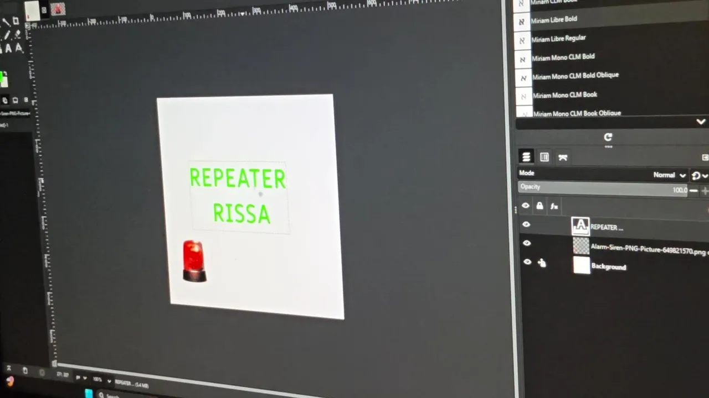Select the Text tool in the toolbox
The height and width of the screenshot is (398, 709).
[x=8, y=49]
